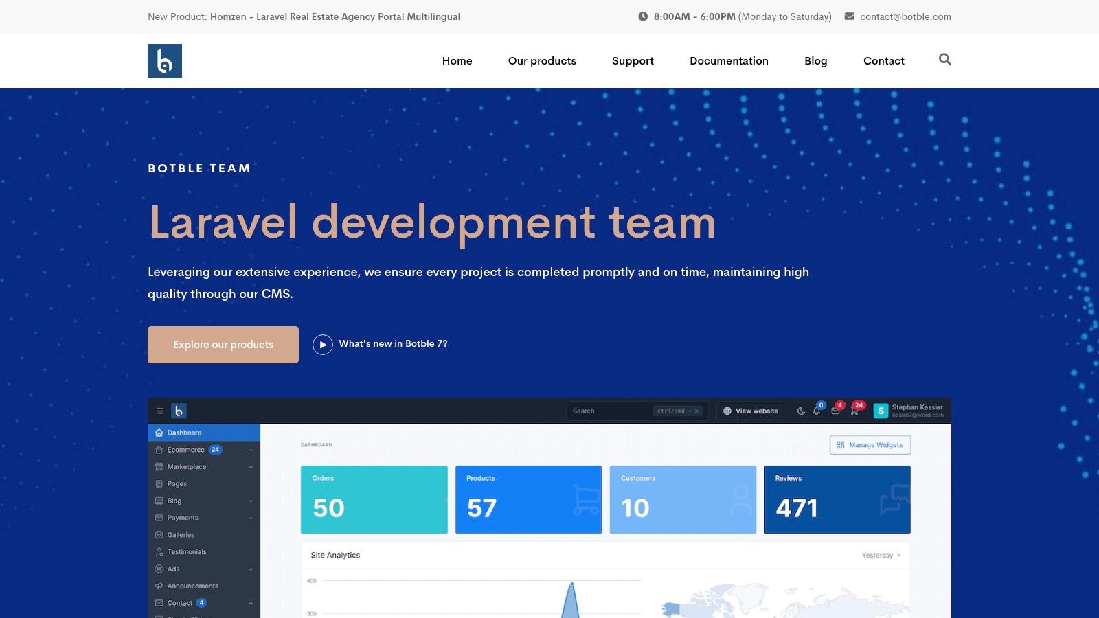Click the play icon beside What's new

point(323,344)
